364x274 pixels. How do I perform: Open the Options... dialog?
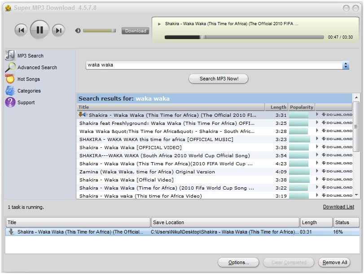(238, 262)
